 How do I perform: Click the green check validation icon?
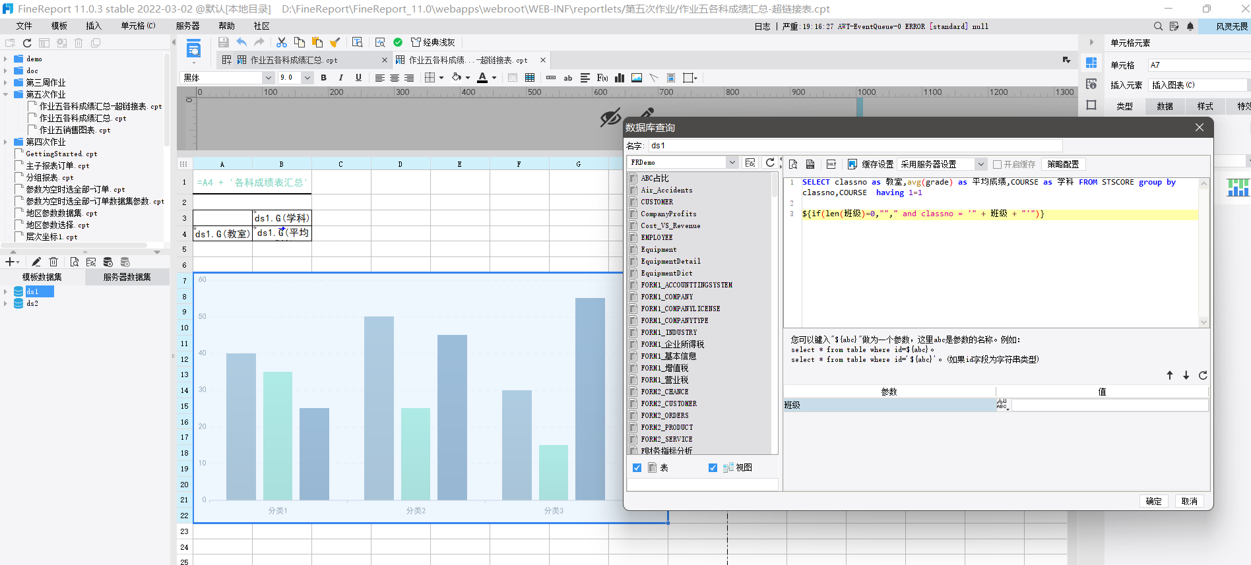click(398, 42)
